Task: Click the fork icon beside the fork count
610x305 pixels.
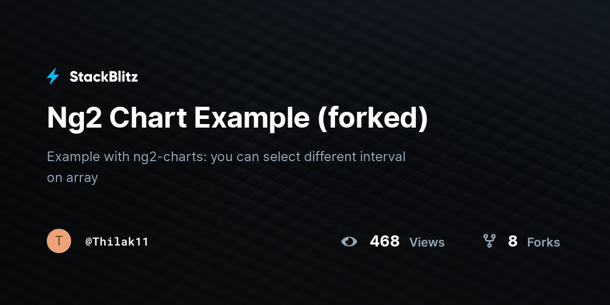Action: (489, 241)
